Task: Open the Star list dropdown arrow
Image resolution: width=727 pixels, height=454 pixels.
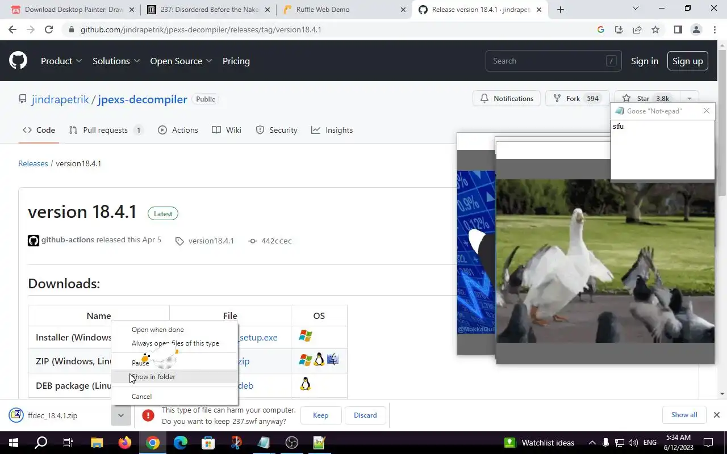Action: click(689, 99)
